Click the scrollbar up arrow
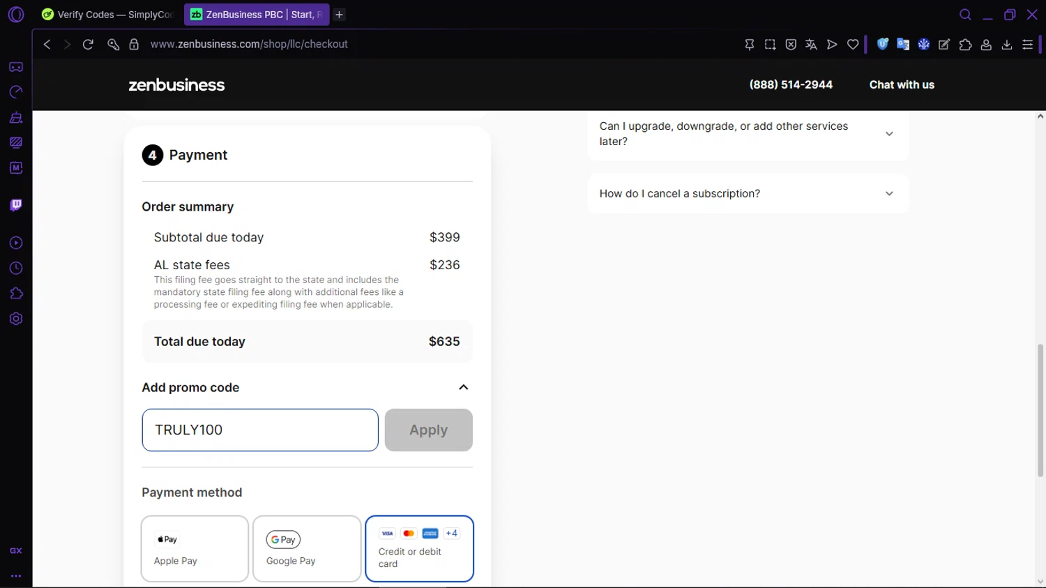The image size is (1046, 588). pyautogui.click(x=1040, y=116)
